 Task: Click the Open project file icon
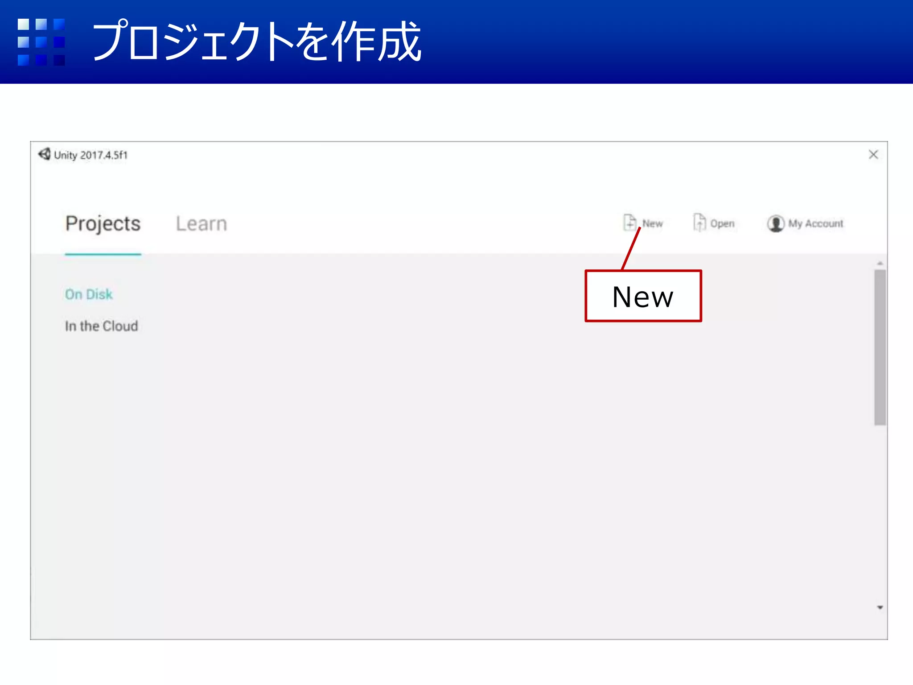click(x=699, y=223)
